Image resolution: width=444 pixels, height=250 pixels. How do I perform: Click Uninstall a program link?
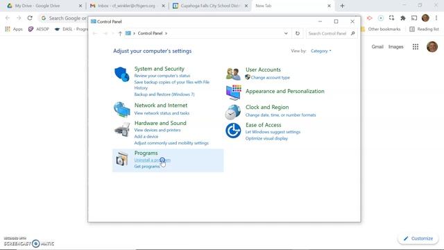coord(153,160)
